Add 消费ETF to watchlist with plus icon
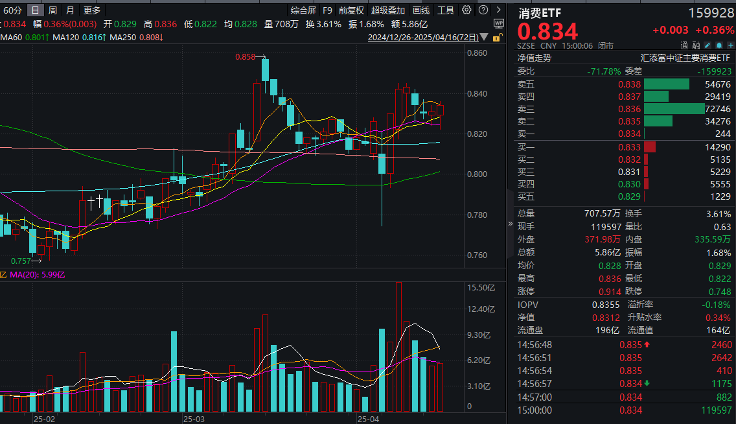Image resolution: width=736 pixels, height=424 pixels. tap(731, 45)
